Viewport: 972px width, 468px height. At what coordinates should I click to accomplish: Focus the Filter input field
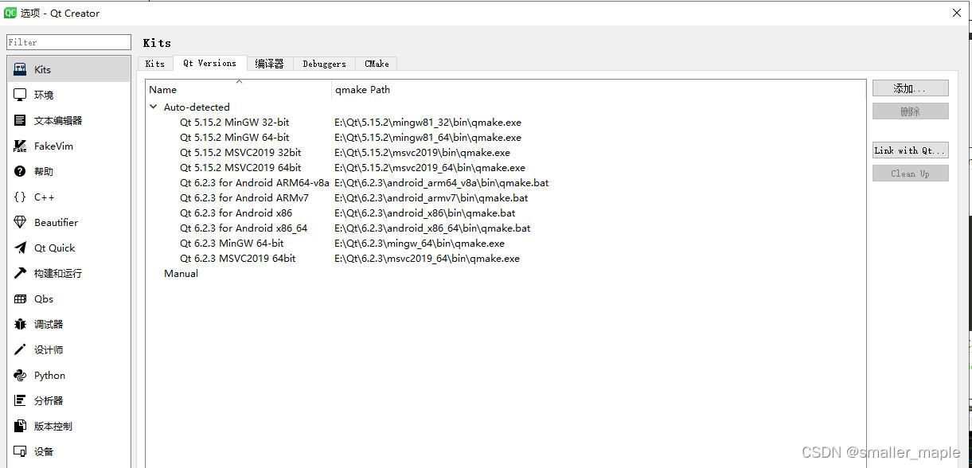coord(68,42)
